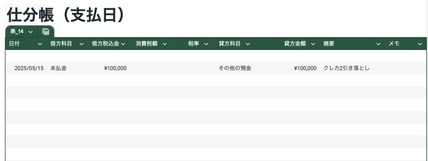Image resolution: width=428 pixels, height=161 pixels.
Task: Click the 借方科目 column header label
Action: pos(61,44)
